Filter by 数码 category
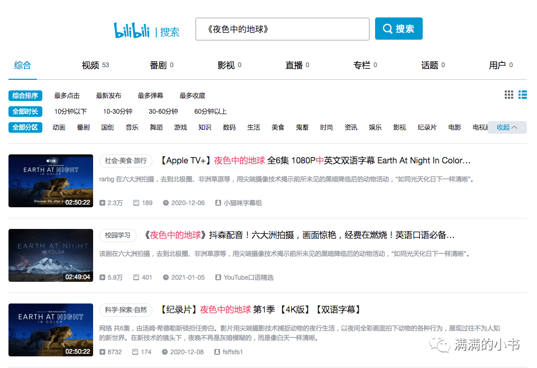537x368 pixels. pyautogui.click(x=229, y=127)
